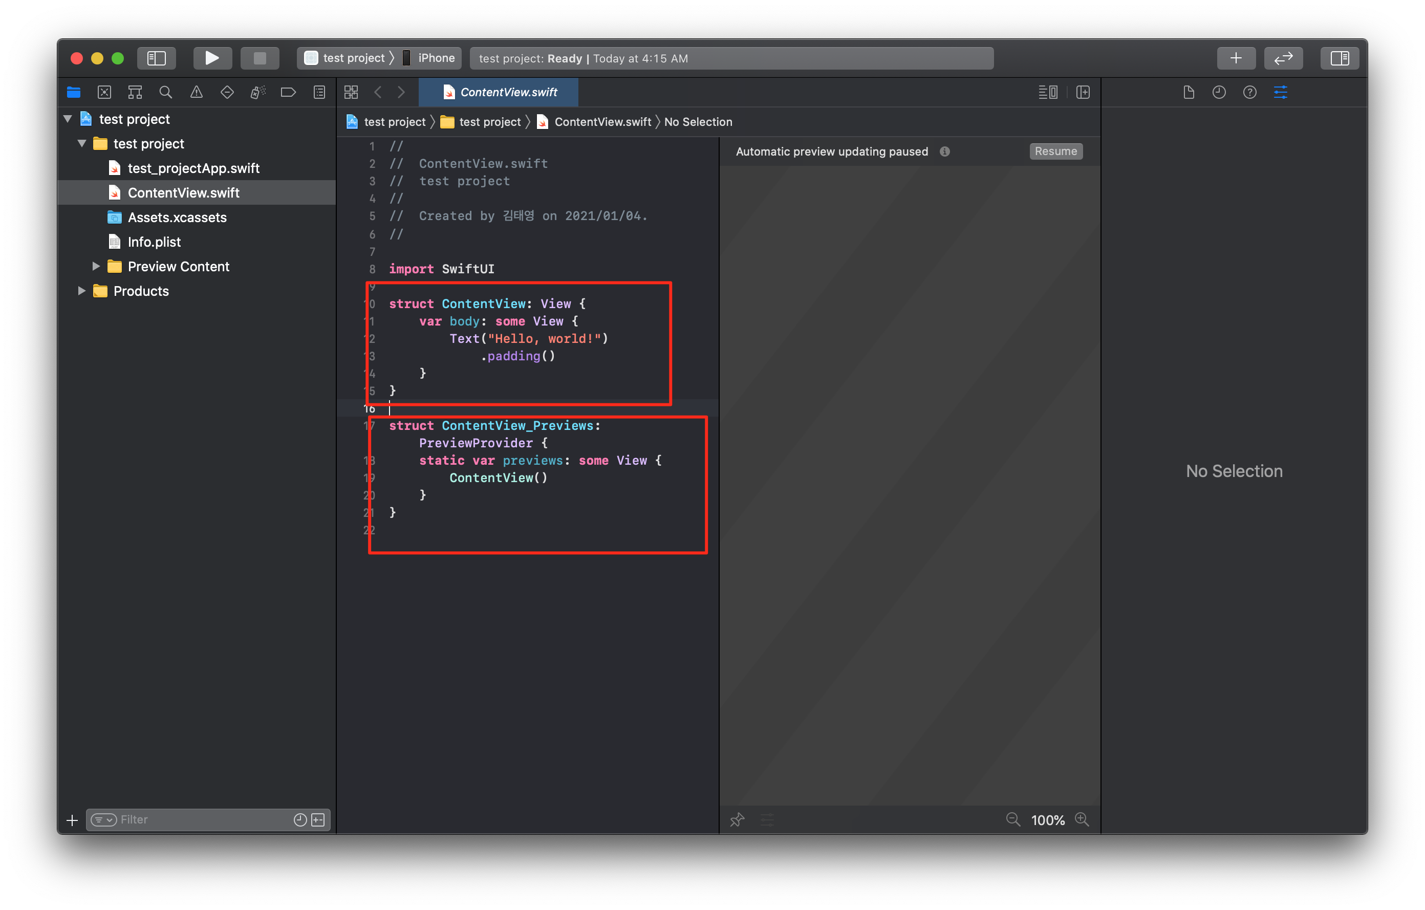Click the Library plus button
Screen dimensions: 1425x910
pyautogui.click(x=1236, y=58)
